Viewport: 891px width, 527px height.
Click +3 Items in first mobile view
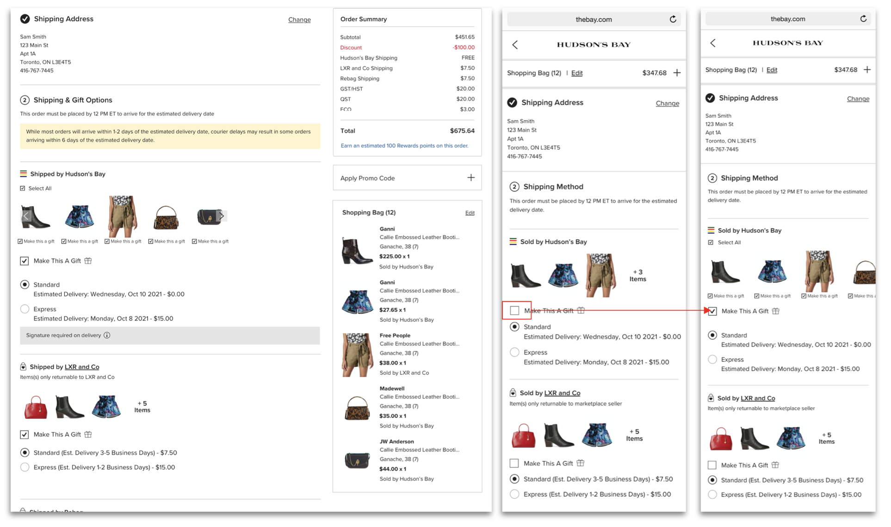637,276
